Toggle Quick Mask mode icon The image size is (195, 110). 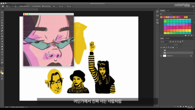pyautogui.click(x=2, y=76)
